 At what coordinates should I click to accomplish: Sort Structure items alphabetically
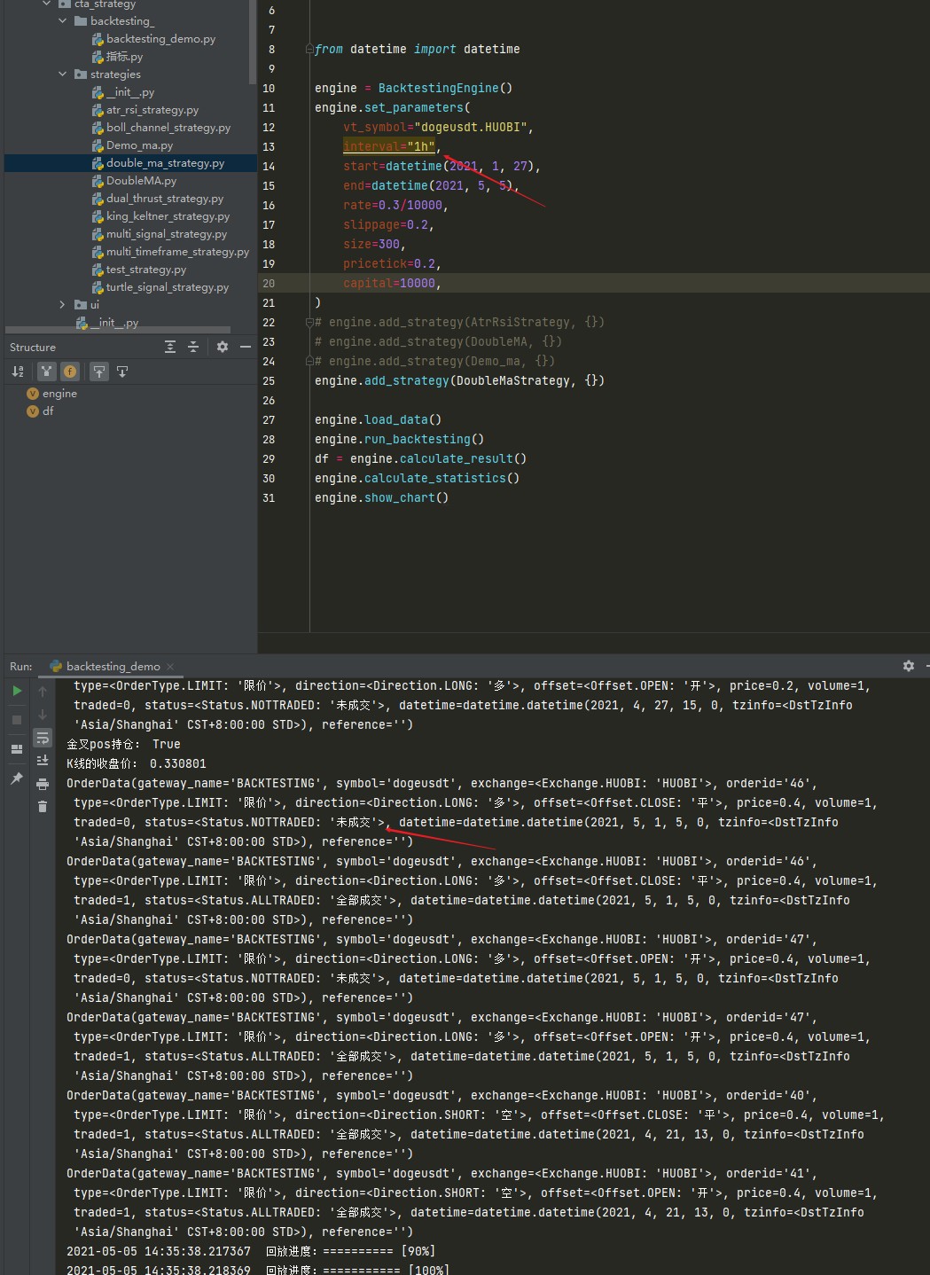[18, 372]
